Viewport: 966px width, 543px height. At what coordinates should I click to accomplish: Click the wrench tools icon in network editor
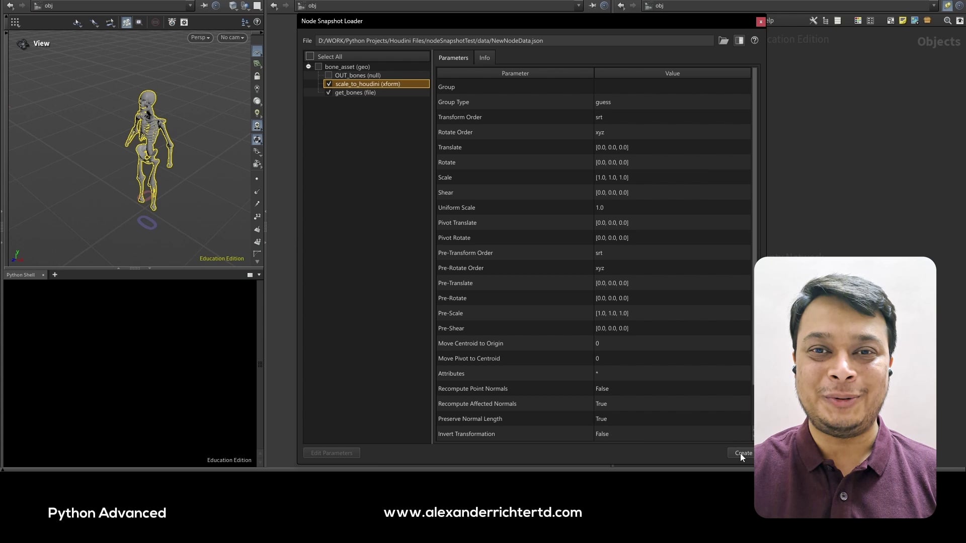point(813,21)
